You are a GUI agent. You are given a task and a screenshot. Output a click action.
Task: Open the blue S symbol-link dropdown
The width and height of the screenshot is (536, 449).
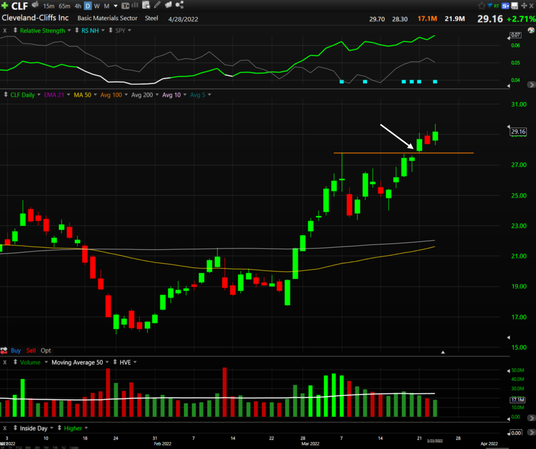(x=506, y=6)
